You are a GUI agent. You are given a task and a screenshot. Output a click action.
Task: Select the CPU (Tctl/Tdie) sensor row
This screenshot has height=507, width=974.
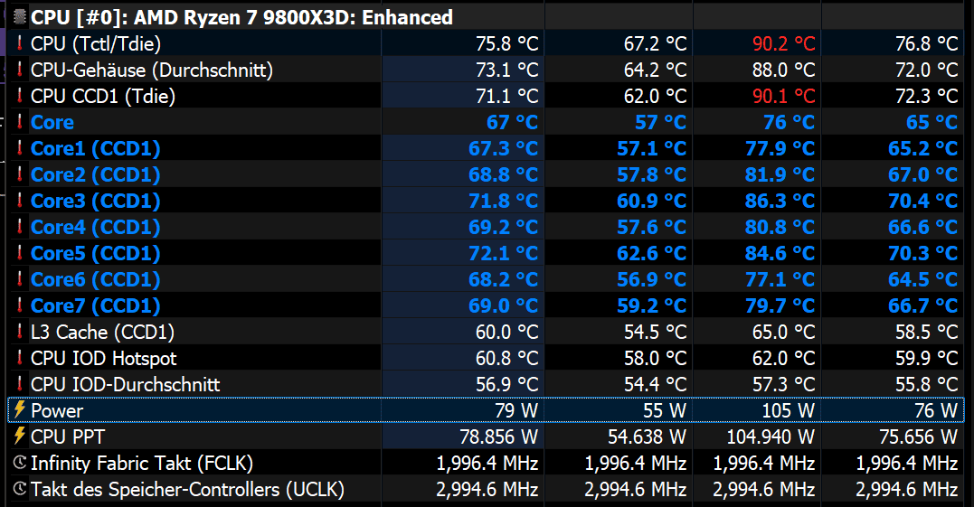[x=487, y=43]
